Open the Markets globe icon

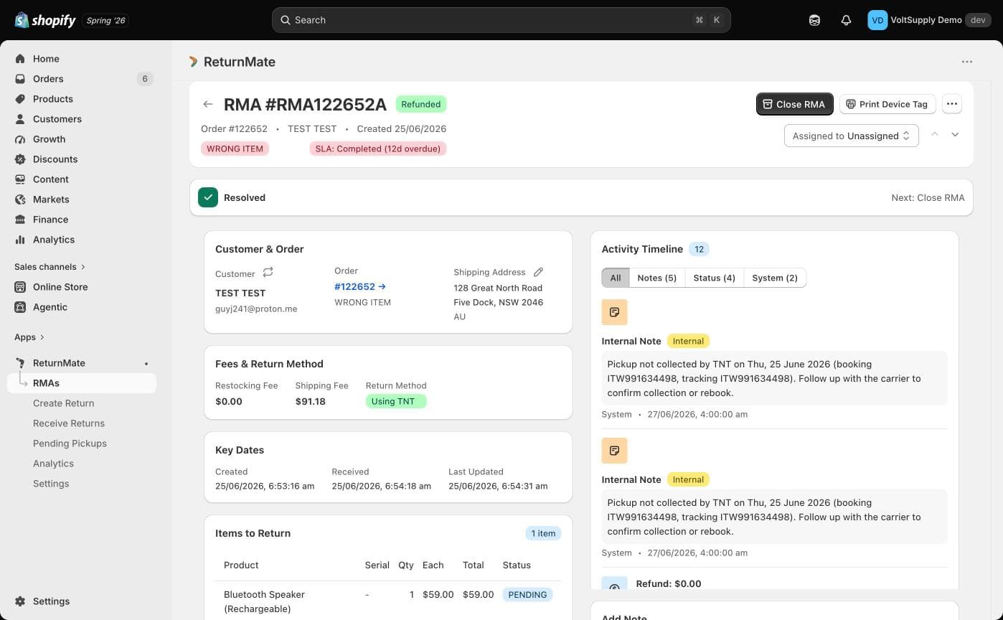[20, 199]
